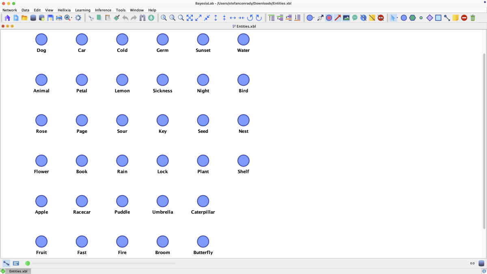Click the align-top layout icon
Screen dimensions: 487x274
pos(272,18)
